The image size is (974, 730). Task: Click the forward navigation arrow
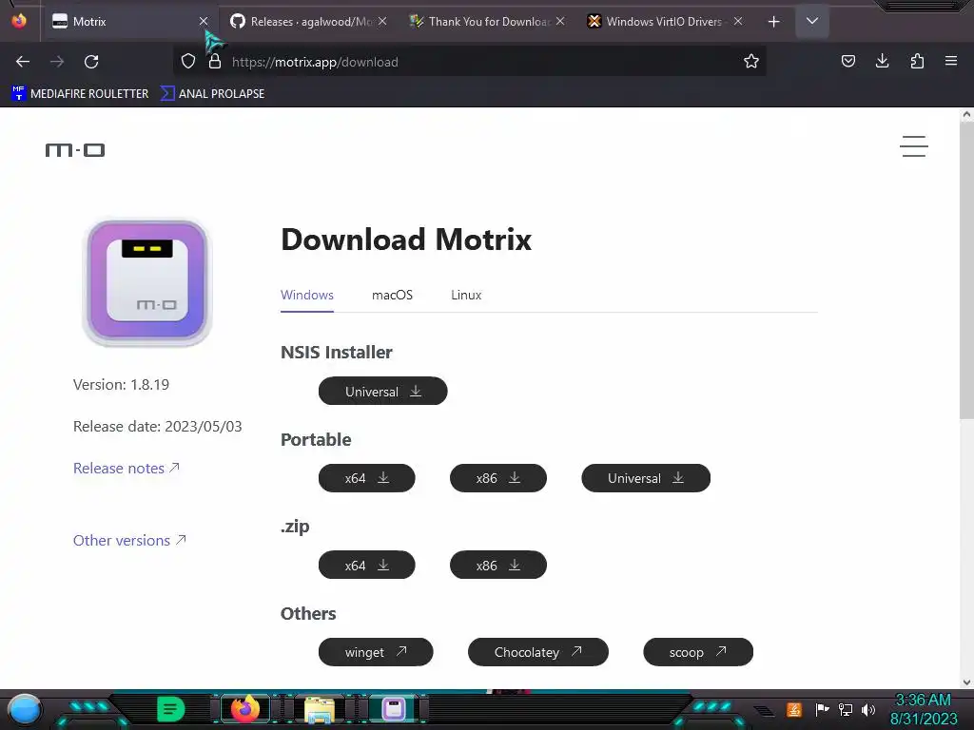(x=57, y=62)
